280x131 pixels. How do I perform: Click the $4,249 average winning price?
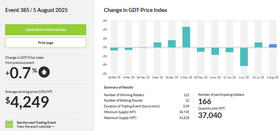(27, 102)
